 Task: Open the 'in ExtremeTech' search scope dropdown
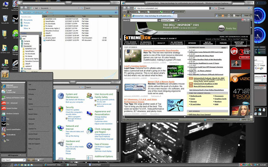point(176,20)
